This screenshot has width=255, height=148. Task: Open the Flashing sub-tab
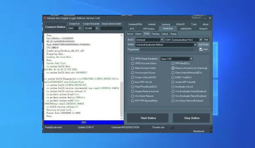click(156, 34)
